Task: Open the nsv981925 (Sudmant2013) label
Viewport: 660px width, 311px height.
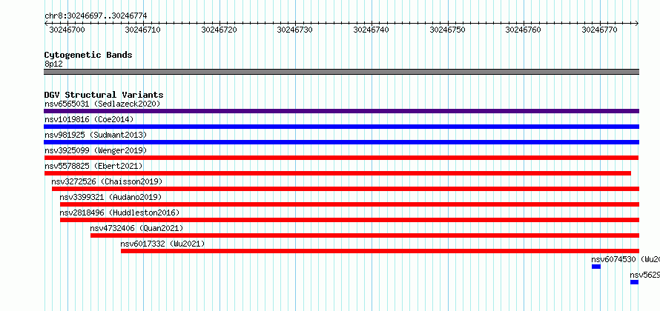Action: 96,135
